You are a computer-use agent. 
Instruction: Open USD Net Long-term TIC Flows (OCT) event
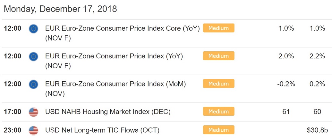pos(102,130)
